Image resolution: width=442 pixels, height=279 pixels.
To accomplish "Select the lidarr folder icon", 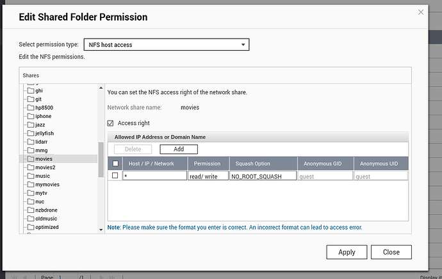I will [x=30, y=142].
